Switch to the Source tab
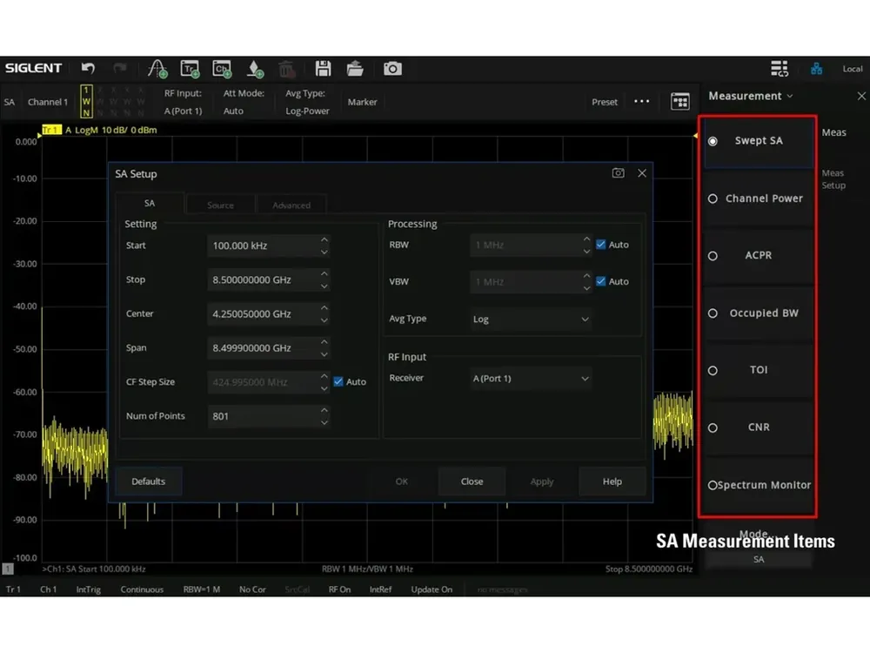The image size is (870, 653). pos(220,205)
